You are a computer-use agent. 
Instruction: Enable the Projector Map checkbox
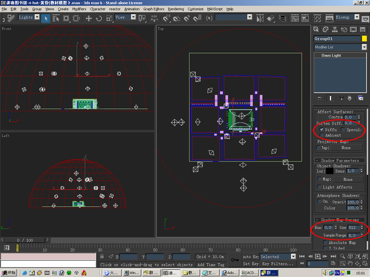pos(318,147)
